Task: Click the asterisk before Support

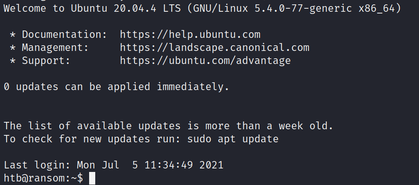Action: pos(13,61)
